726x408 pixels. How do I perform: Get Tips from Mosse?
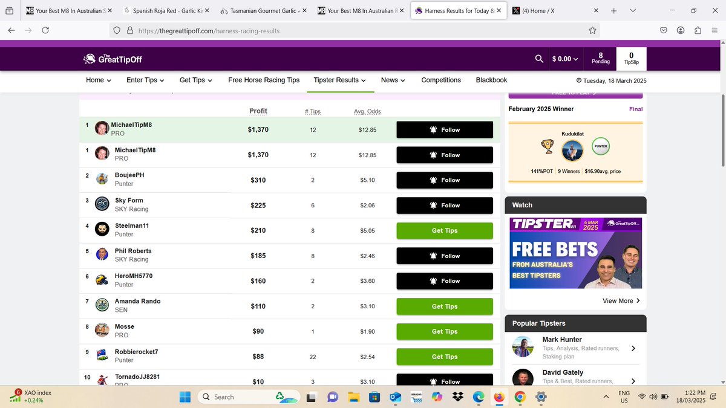point(445,331)
